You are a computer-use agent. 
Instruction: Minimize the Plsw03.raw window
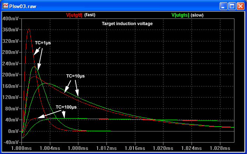click(x=223, y=6)
